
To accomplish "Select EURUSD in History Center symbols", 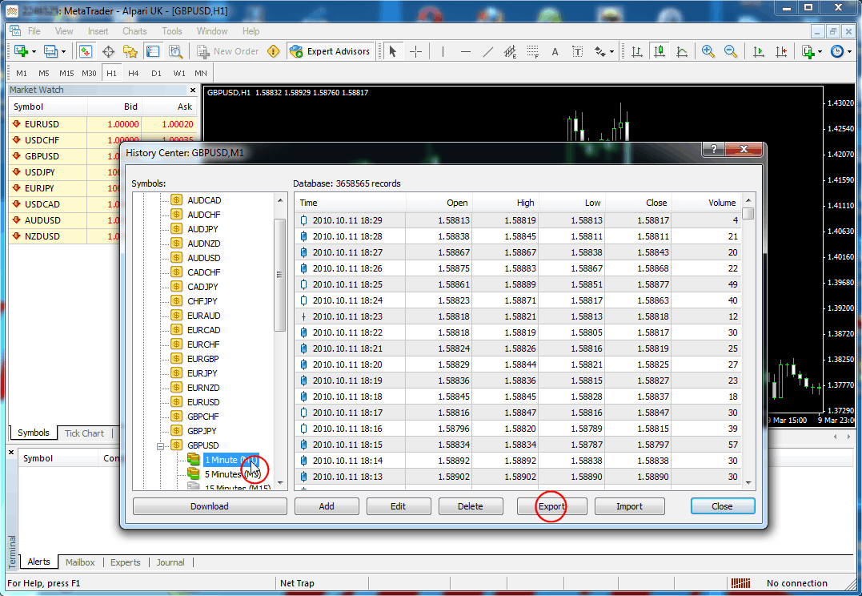I will (x=203, y=402).
